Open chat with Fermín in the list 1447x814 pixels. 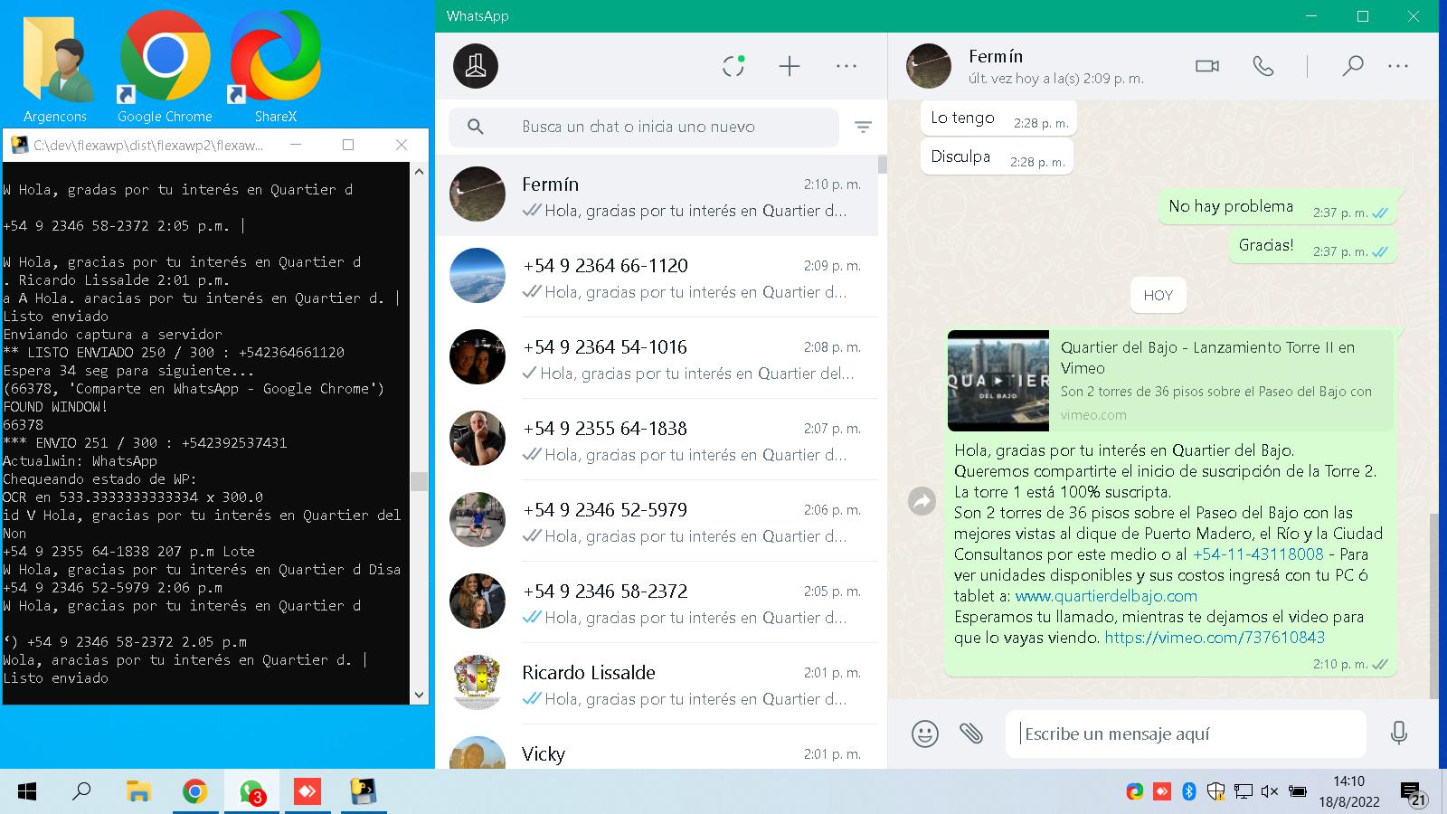[657, 196]
